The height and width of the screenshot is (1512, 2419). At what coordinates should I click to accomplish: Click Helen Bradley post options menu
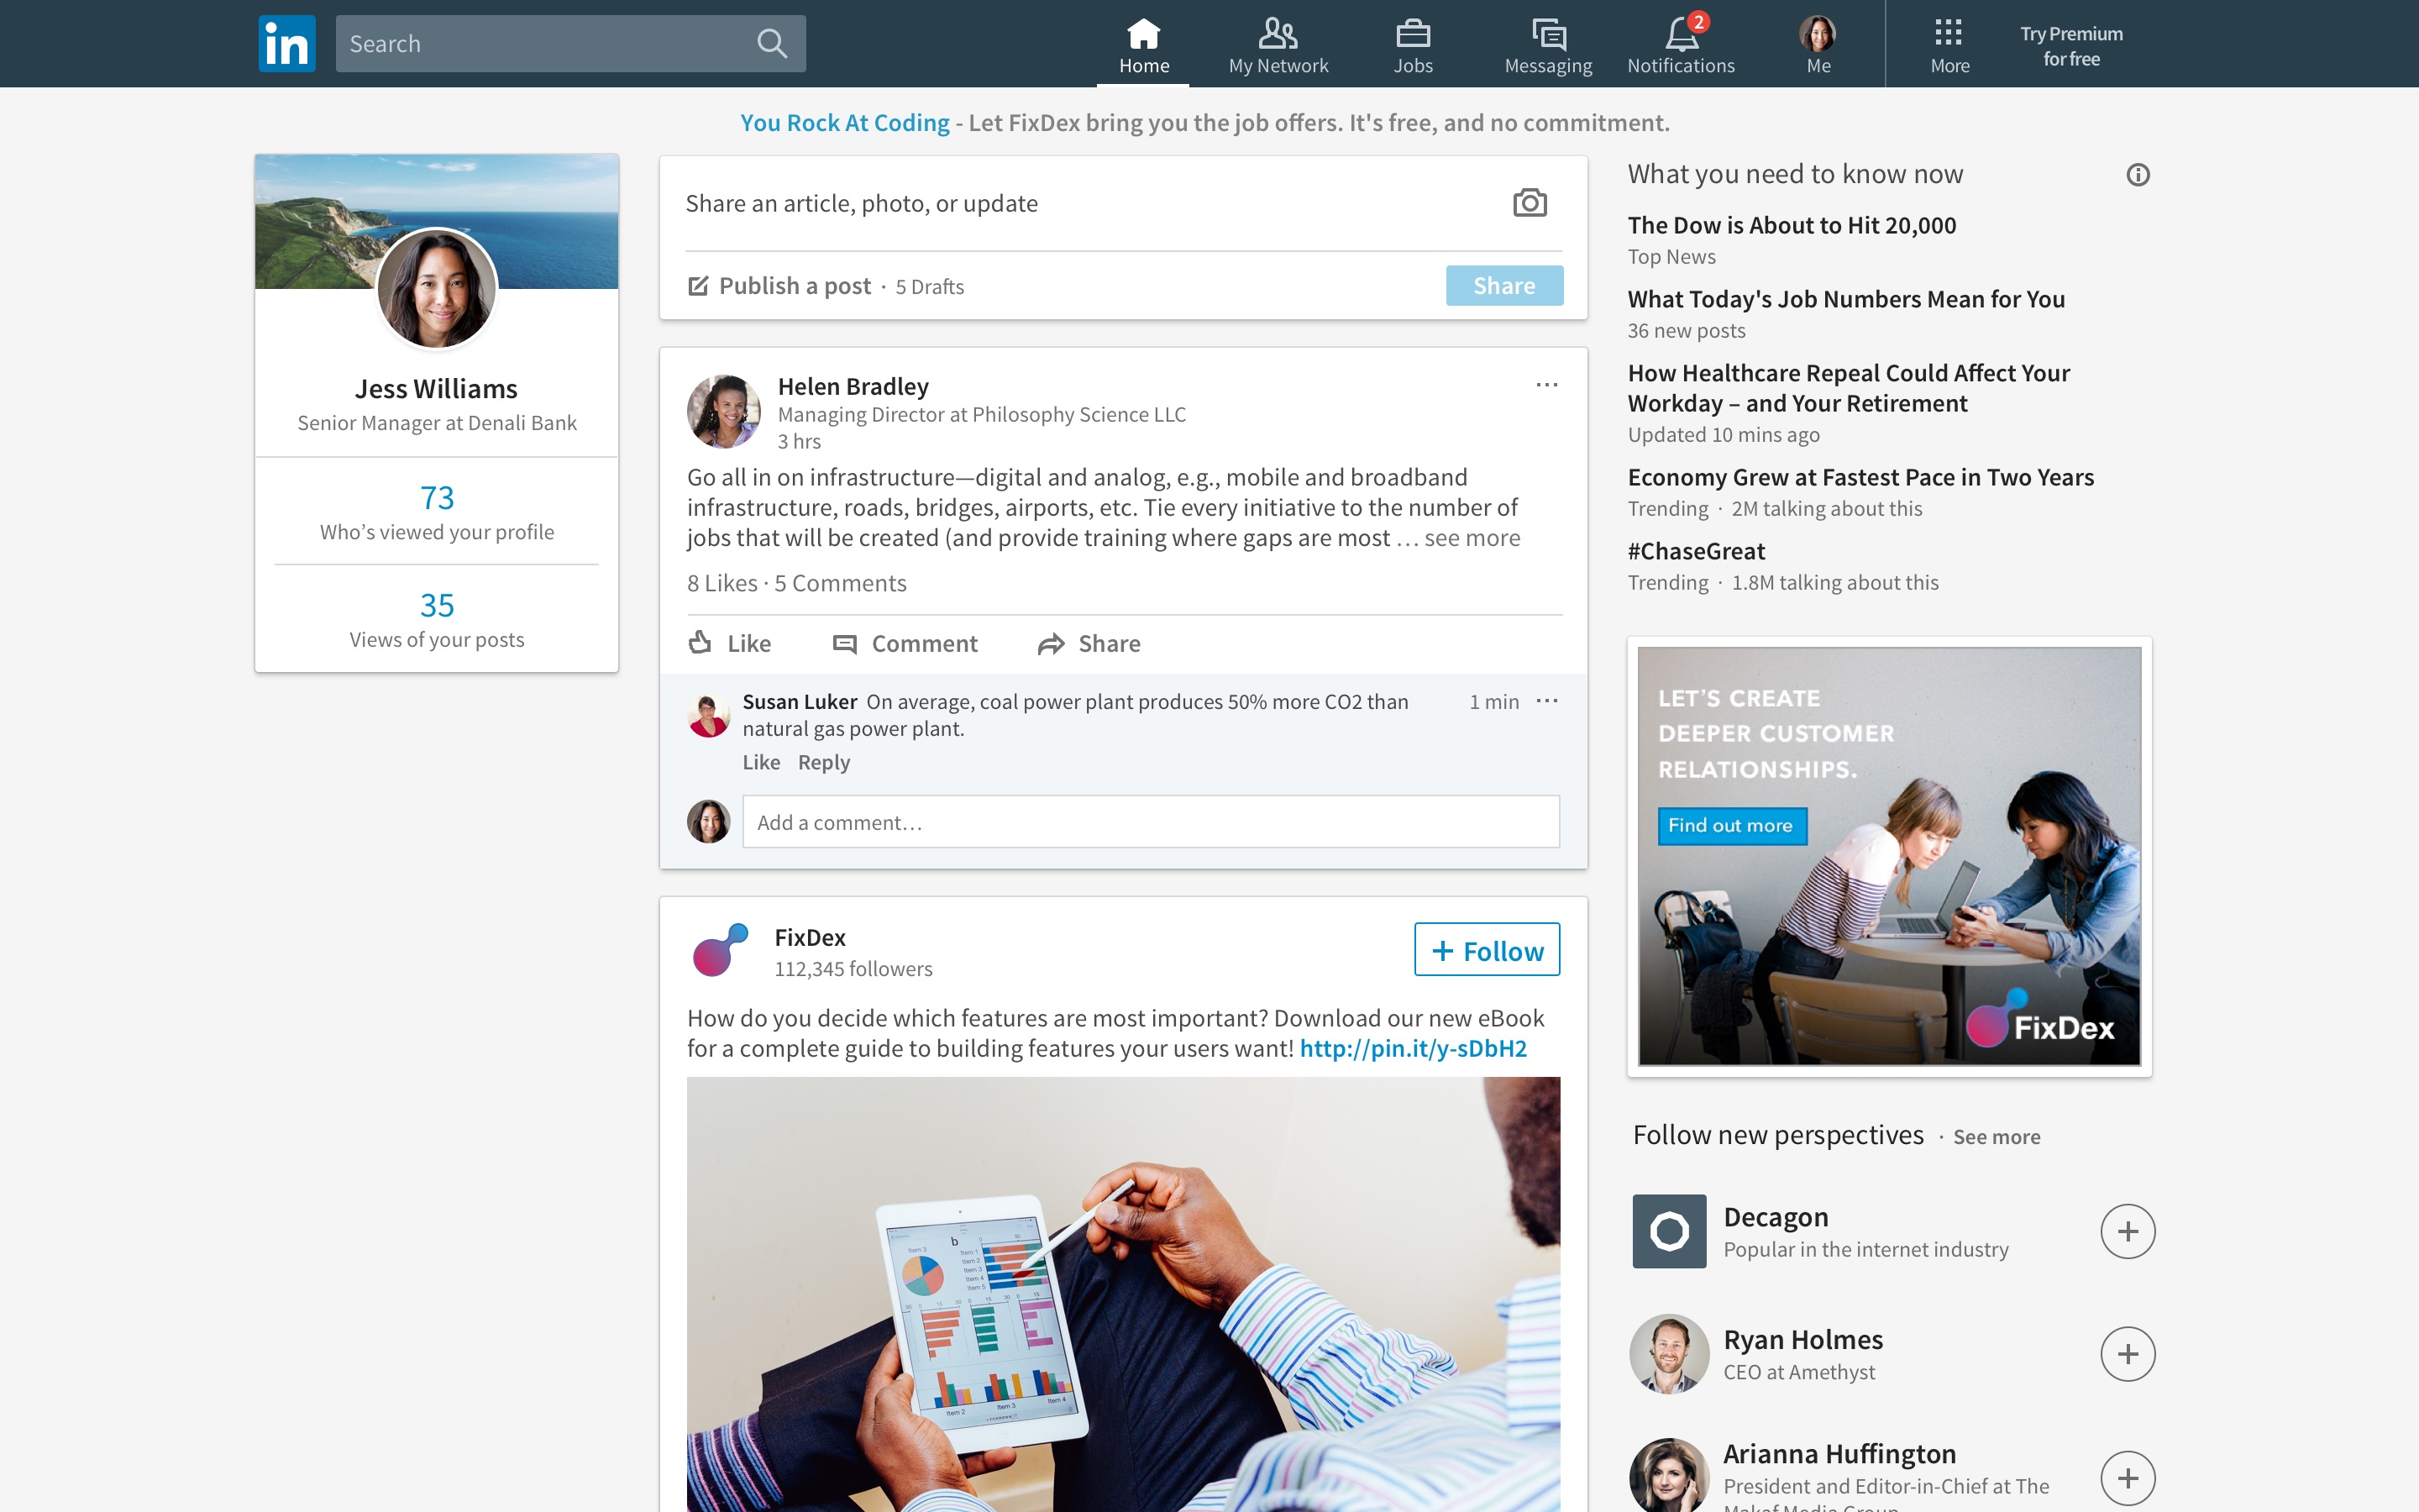pyautogui.click(x=1543, y=385)
